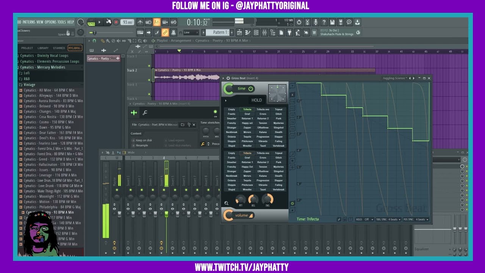Expand Cymatics - Elements Percussion Loops folder
Viewport: 485px width, 273px height.
pyautogui.click(x=50, y=61)
